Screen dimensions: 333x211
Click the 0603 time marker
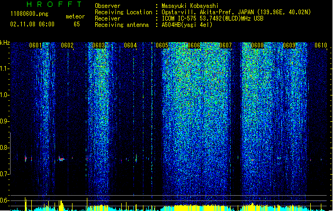click(98, 45)
